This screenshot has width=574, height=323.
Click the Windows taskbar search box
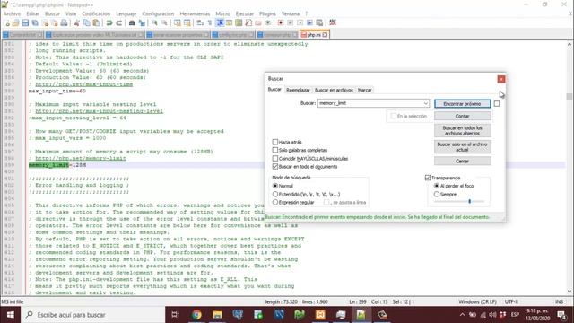pos(93,315)
